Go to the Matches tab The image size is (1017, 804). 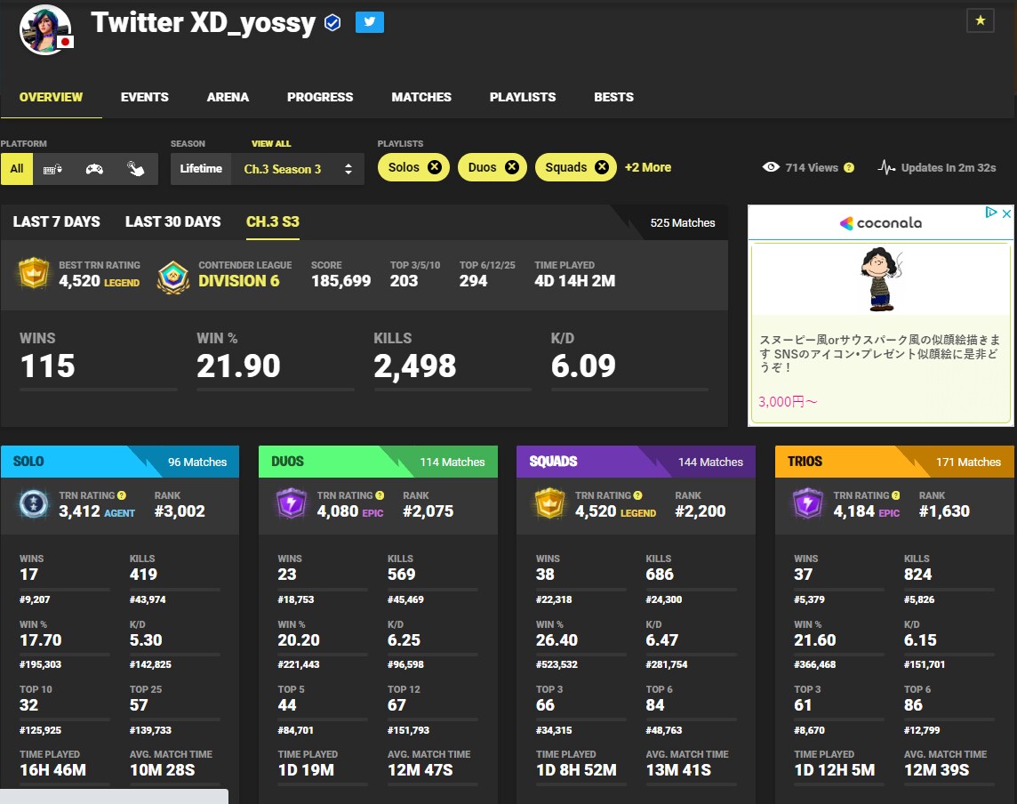coord(421,97)
